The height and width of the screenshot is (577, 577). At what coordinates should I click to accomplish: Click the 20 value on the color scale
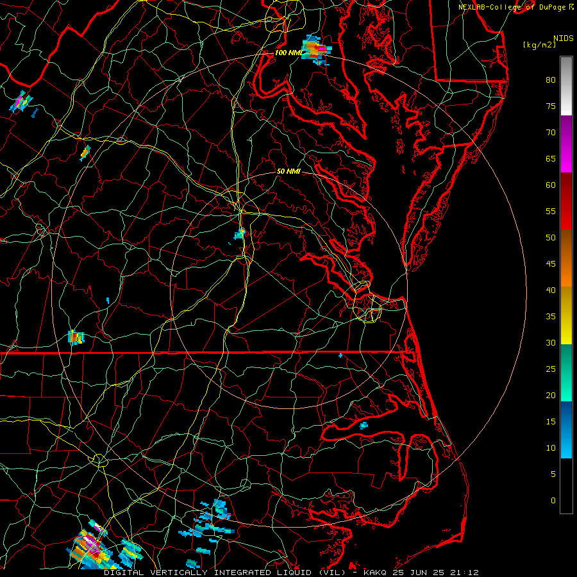(x=551, y=395)
